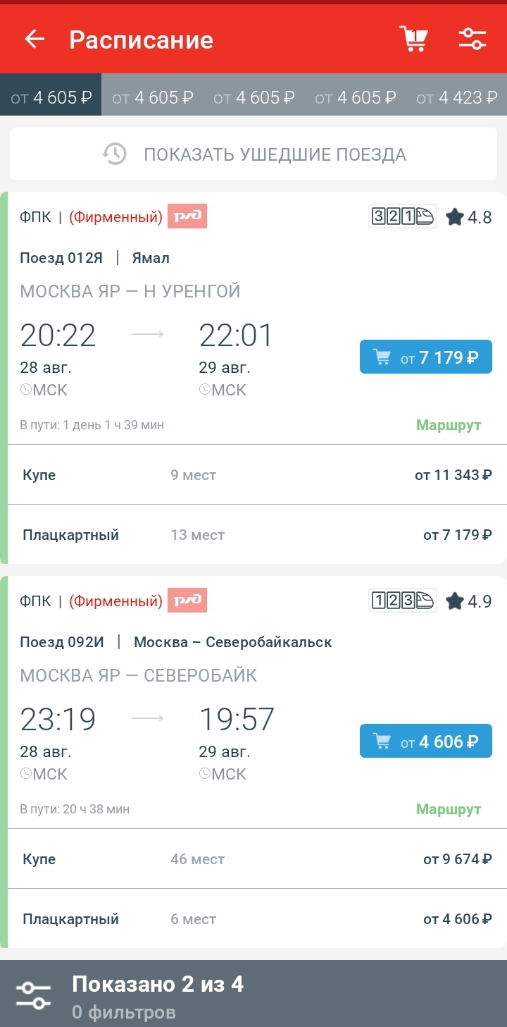This screenshot has height=1027, width=507.
Task: Buy ticket from 4 606 ₽
Action: coord(425,742)
